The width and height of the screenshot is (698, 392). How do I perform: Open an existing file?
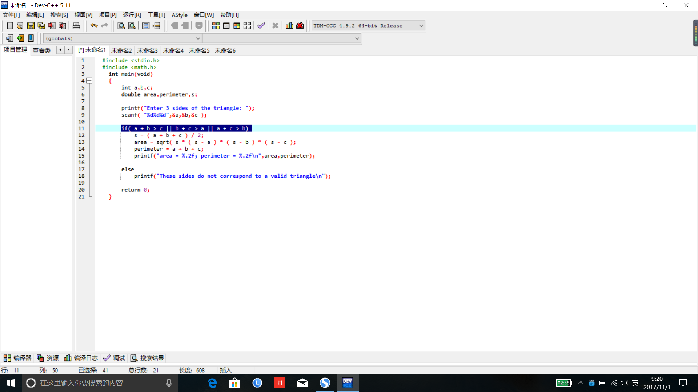(20, 26)
